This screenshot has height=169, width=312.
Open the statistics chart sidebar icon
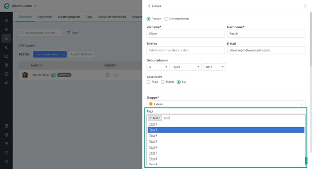7,56
